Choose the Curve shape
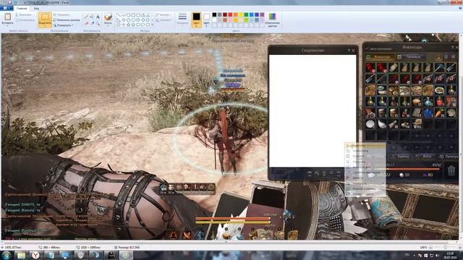This screenshot has width=463, height=260. click(124, 14)
